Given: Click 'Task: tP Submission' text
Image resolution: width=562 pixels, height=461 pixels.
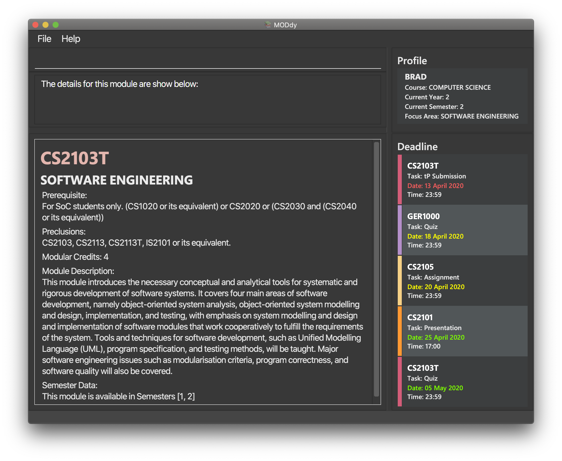Looking at the screenshot, I should pyautogui.click(x=436, y=176).
